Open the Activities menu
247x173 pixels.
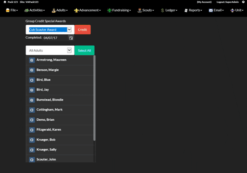(x=35, y=10)
